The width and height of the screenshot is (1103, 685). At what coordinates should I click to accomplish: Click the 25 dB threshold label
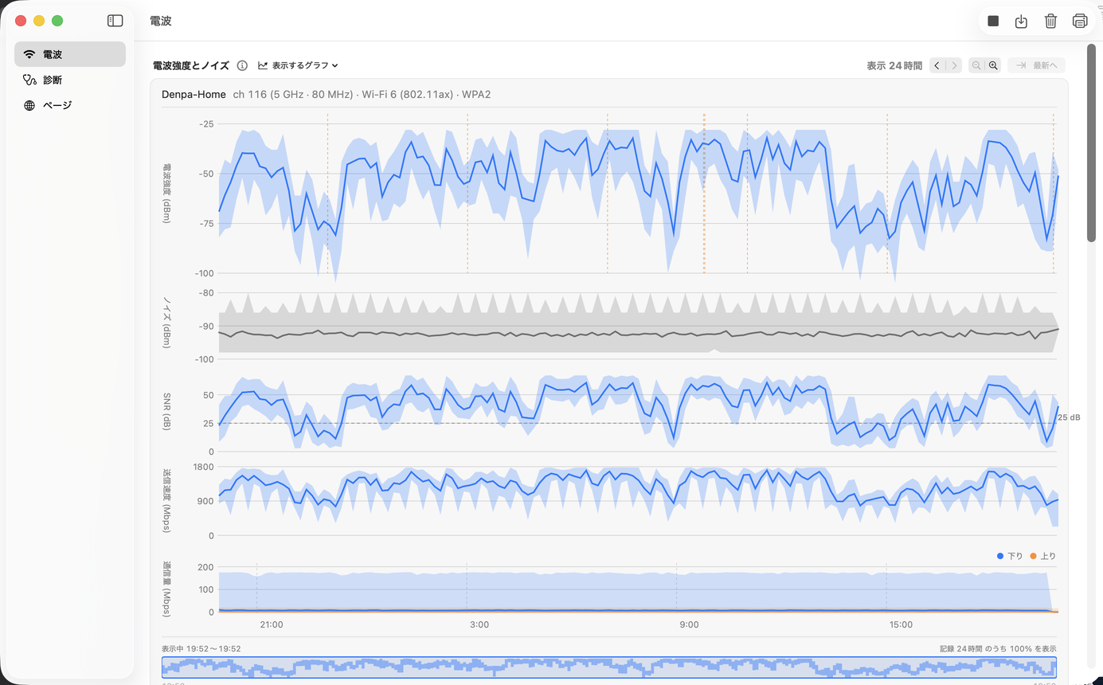pyautogui.click(x=1069, y=417)
